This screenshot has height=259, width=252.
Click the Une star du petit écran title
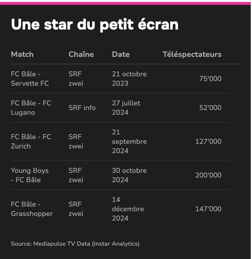[95, 25]
